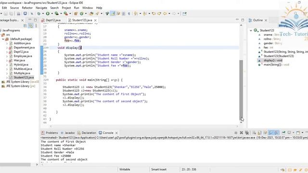Click the Display Selected Console icon
Image resolution: width=308 pixels, height=173 pixels.
pos(289,133)
